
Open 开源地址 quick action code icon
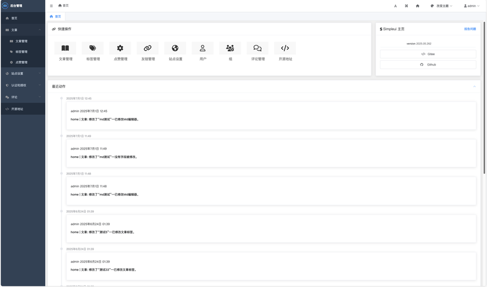click(285, 48)
